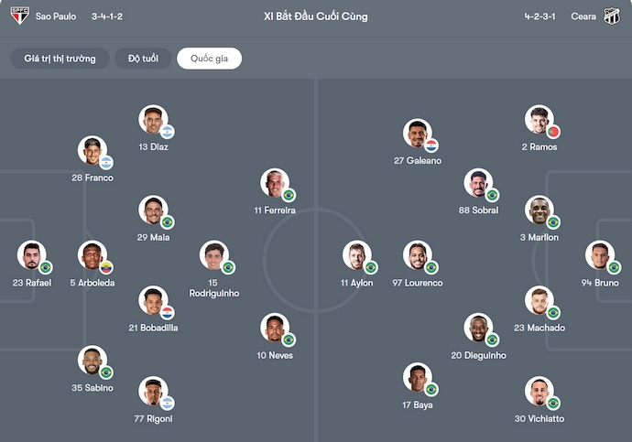Image resolution: width=632 pixels, height=442 pixels.
Task: Select the Quốc gia tab
Action: (209, 59)
